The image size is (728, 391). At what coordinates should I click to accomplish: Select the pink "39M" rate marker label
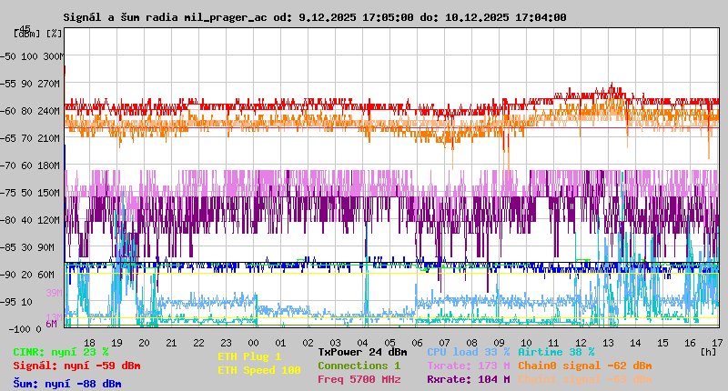[54, 293]
